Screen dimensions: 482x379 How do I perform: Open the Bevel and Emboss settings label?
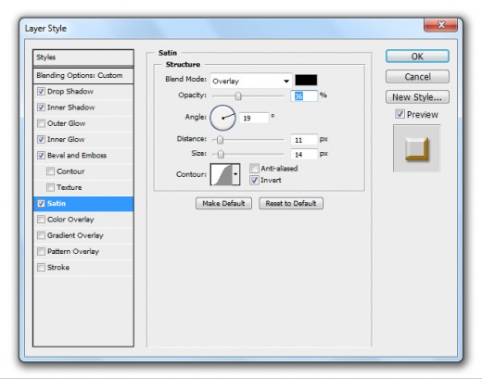click(x=77, y=156)
